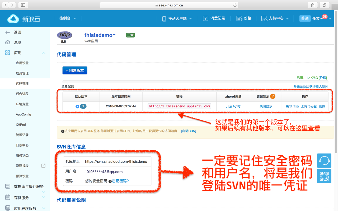Click the 消费记录 yen icon
Image resolution: width=338 pixels, height=211 pixels.
205,18
